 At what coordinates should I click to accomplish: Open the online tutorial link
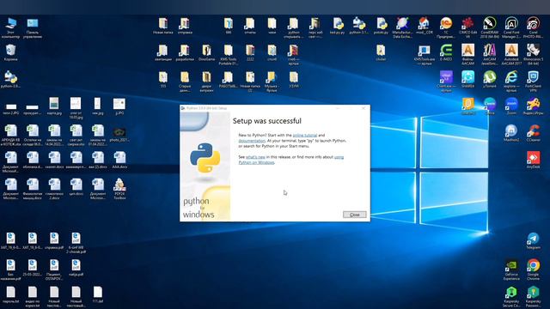coord(305,135)
